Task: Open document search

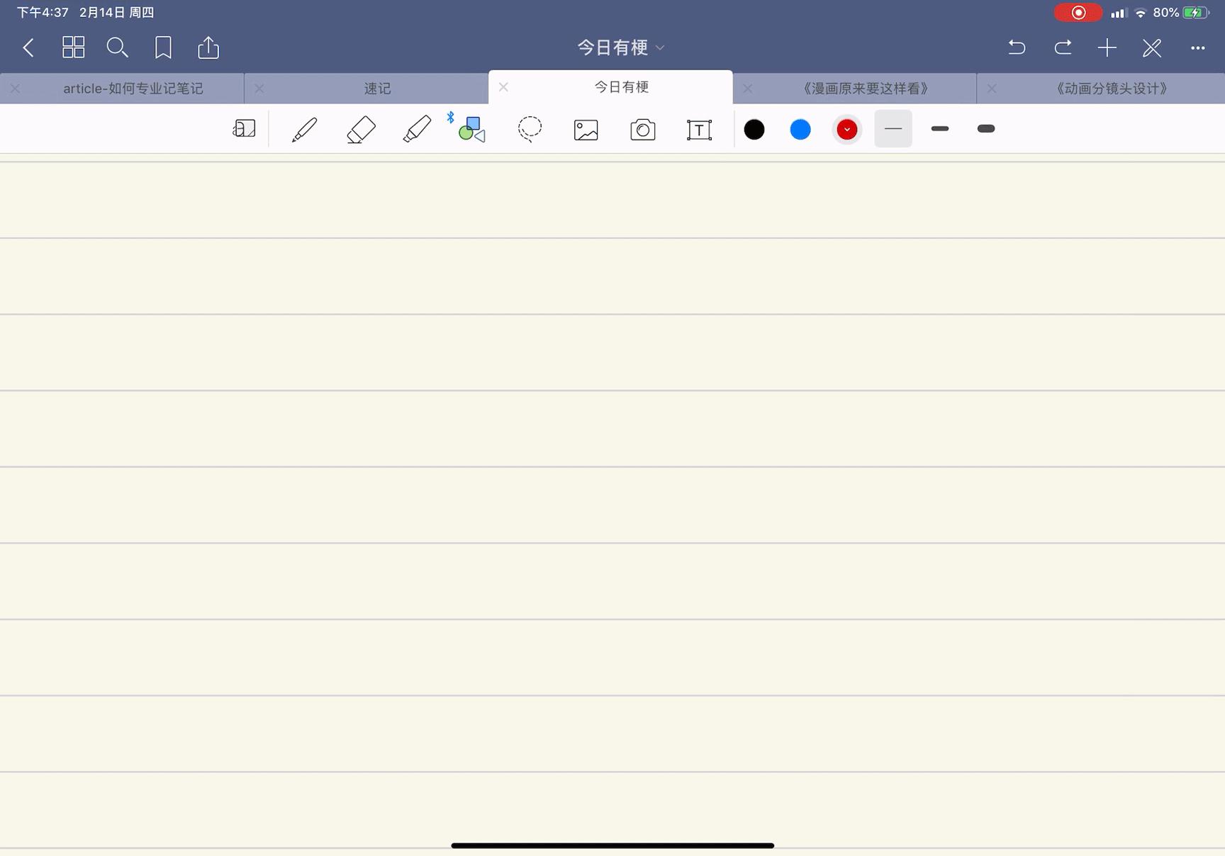Action: coord(118,47)
